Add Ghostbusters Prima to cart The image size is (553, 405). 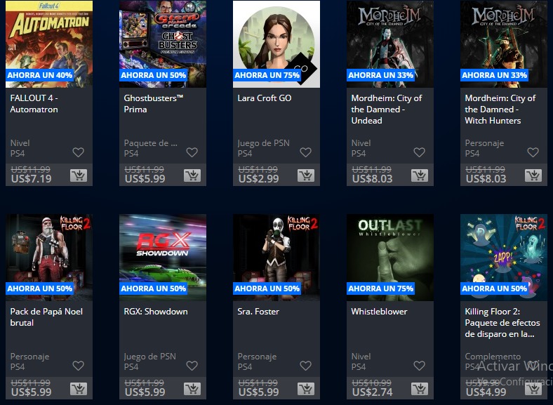tap(192, 175)
